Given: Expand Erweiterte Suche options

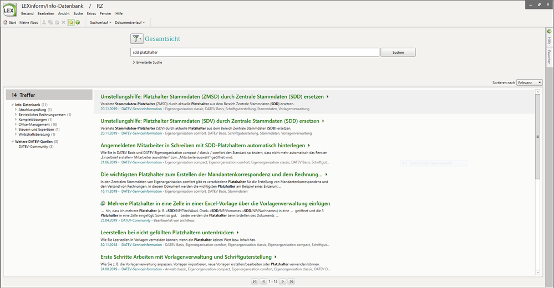Looking at the screenshot, I should (148, 62).
